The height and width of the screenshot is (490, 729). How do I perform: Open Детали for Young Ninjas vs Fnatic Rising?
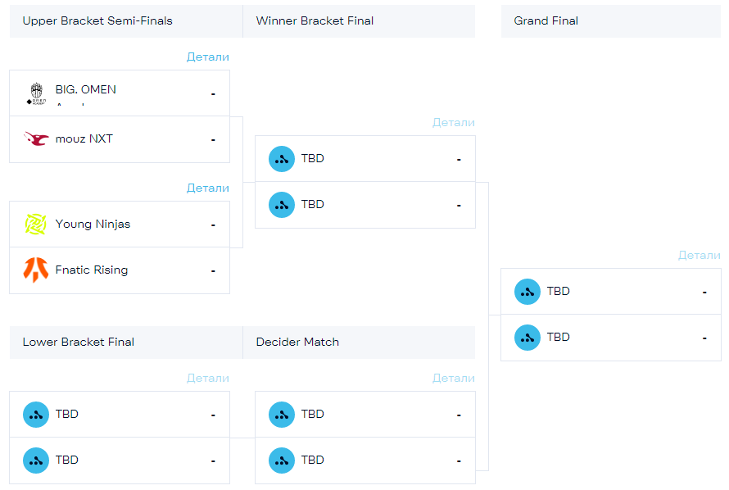coord(208,188)
